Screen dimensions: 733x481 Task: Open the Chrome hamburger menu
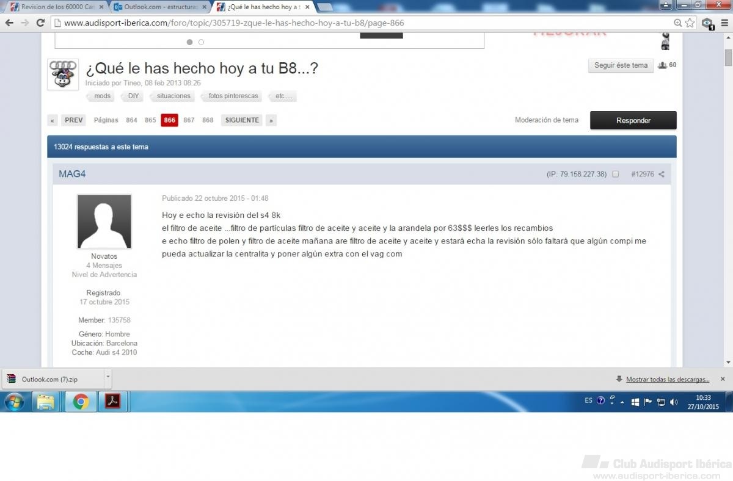point(724,23)
